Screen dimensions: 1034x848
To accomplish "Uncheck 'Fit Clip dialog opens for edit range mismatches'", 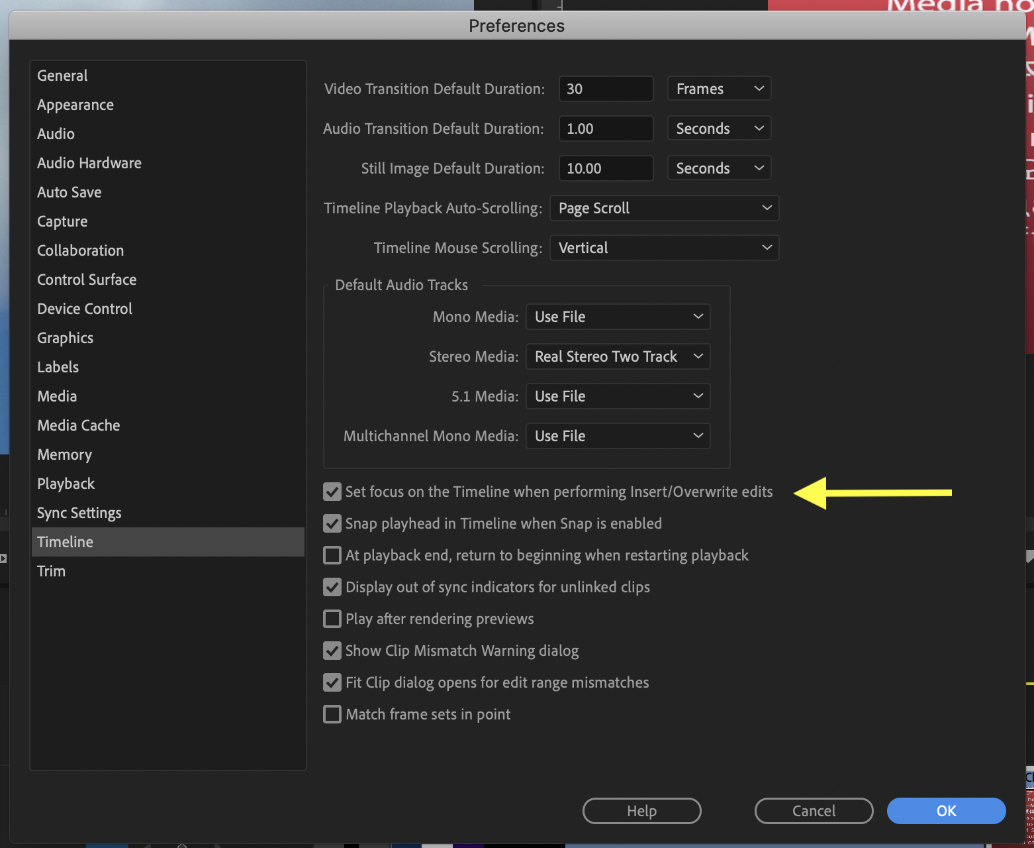I will pyautogui.click(x=332, y=682).
